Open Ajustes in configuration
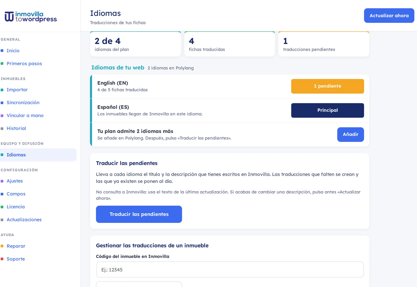 click(15, 181)
